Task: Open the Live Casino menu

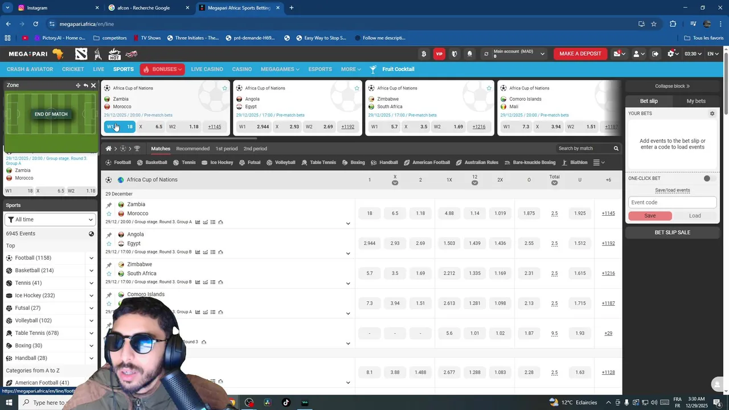Action: (x=207, y=69)
